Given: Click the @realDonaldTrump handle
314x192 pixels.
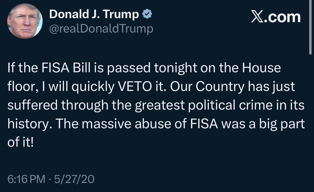Looking at the screenshot, I should coord(101,28).
